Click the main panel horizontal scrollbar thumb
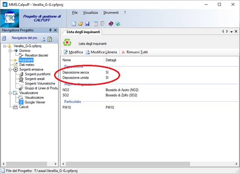The image size is (240, 174). [x=128, y=164]
